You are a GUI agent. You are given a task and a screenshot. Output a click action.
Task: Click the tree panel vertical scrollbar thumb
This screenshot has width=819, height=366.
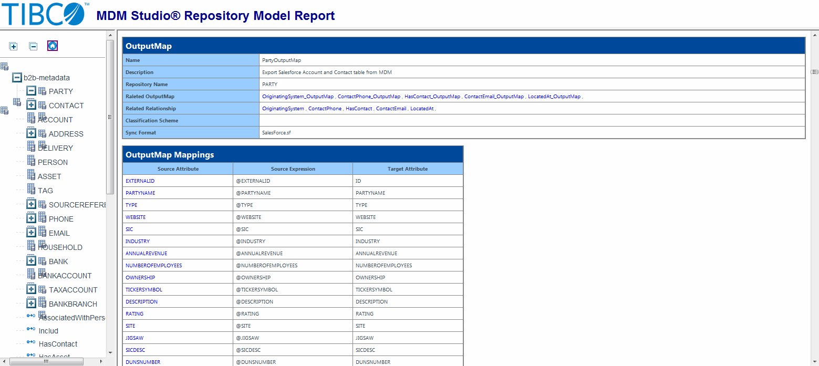click(110, 117)
